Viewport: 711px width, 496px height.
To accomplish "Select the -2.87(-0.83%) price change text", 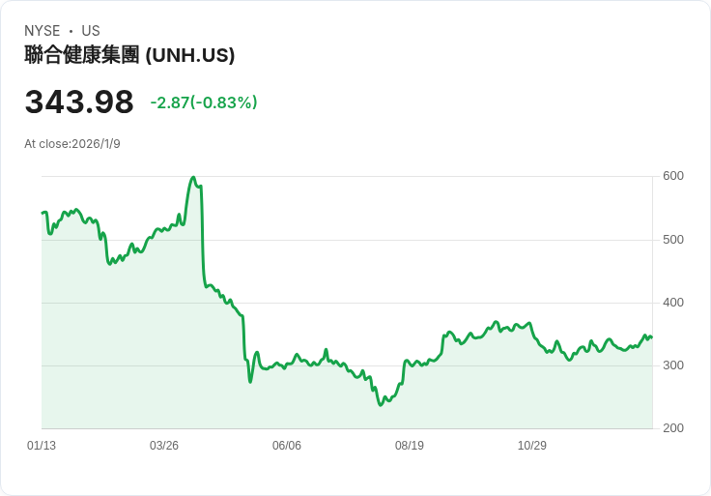I will click(204, 102).
